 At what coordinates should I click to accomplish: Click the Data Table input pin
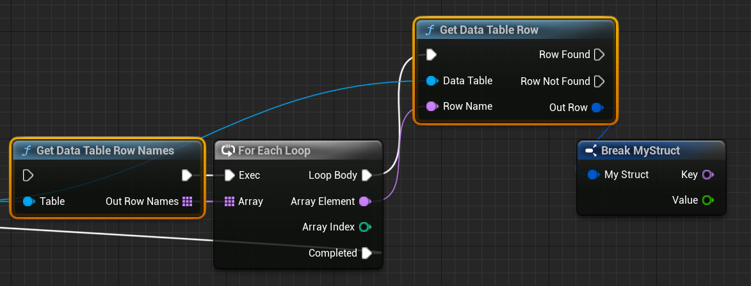tap(432, 81)
